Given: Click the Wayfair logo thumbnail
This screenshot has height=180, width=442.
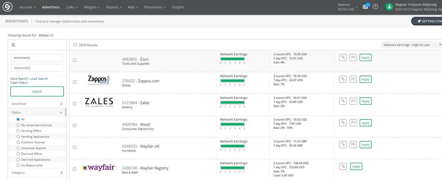Looking at the screenshot, I should point(99,168).
